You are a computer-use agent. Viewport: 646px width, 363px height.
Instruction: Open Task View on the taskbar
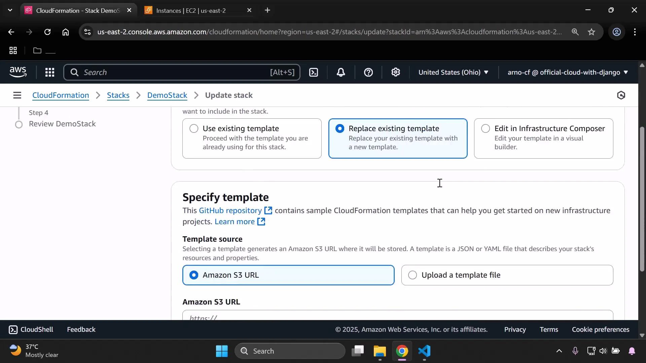(358, 351)
